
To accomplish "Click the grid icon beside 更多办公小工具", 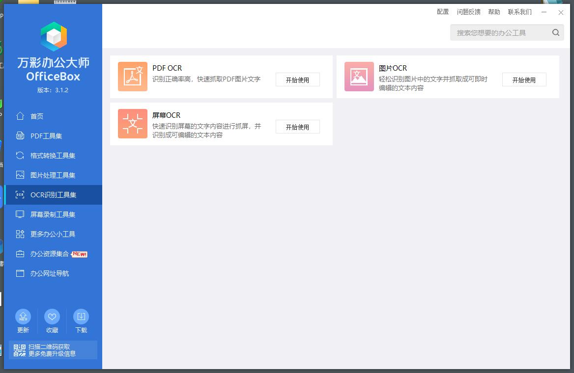I will 20,234.
